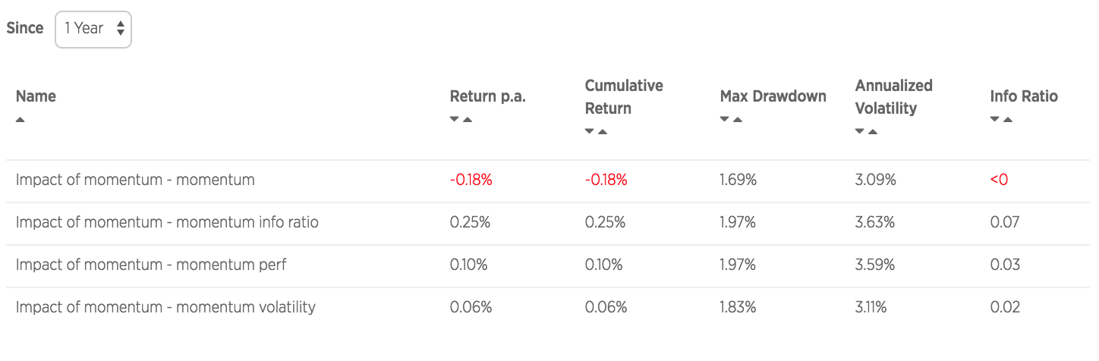This screenshot has height=361, width=1099.
Task: Open Impact of momentum - momentum row
Action: coord(549,180)
